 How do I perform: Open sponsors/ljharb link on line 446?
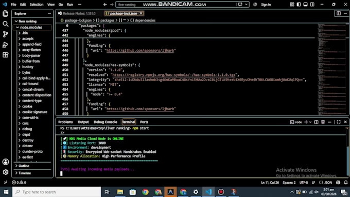(140, 50)
